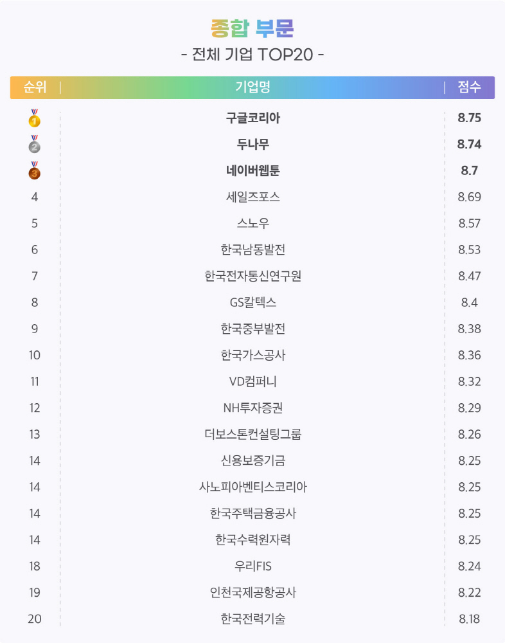Select the 순위 column header
Image resolution: width=505 pixels, height=643 pixels.
pyautogui.click(x=35, y=87)
